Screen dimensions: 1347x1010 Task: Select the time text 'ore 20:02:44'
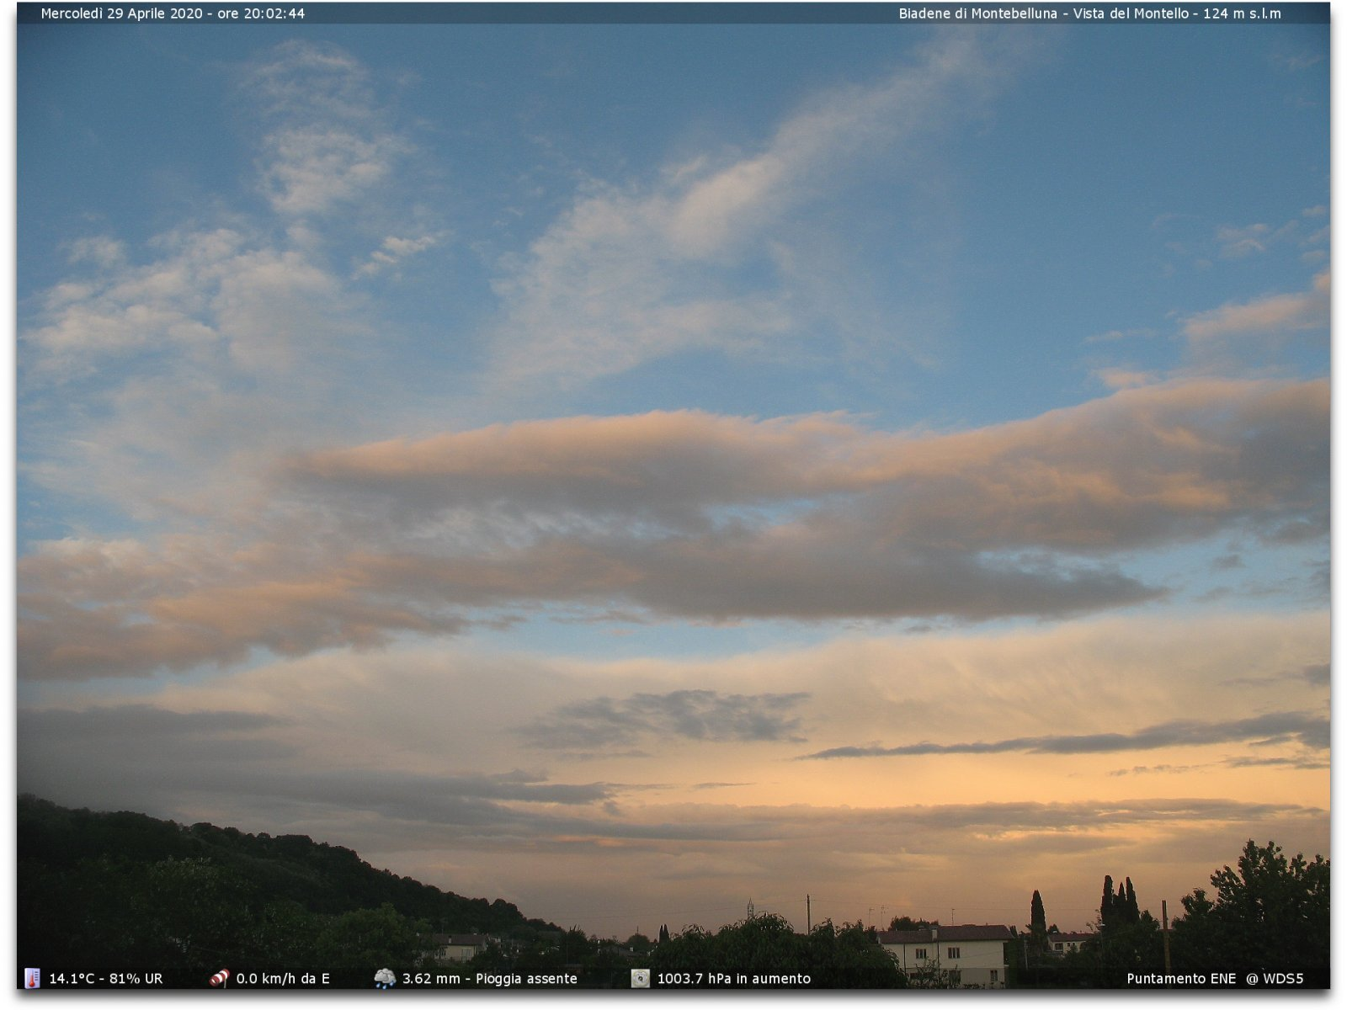click(x=261, y=13)
